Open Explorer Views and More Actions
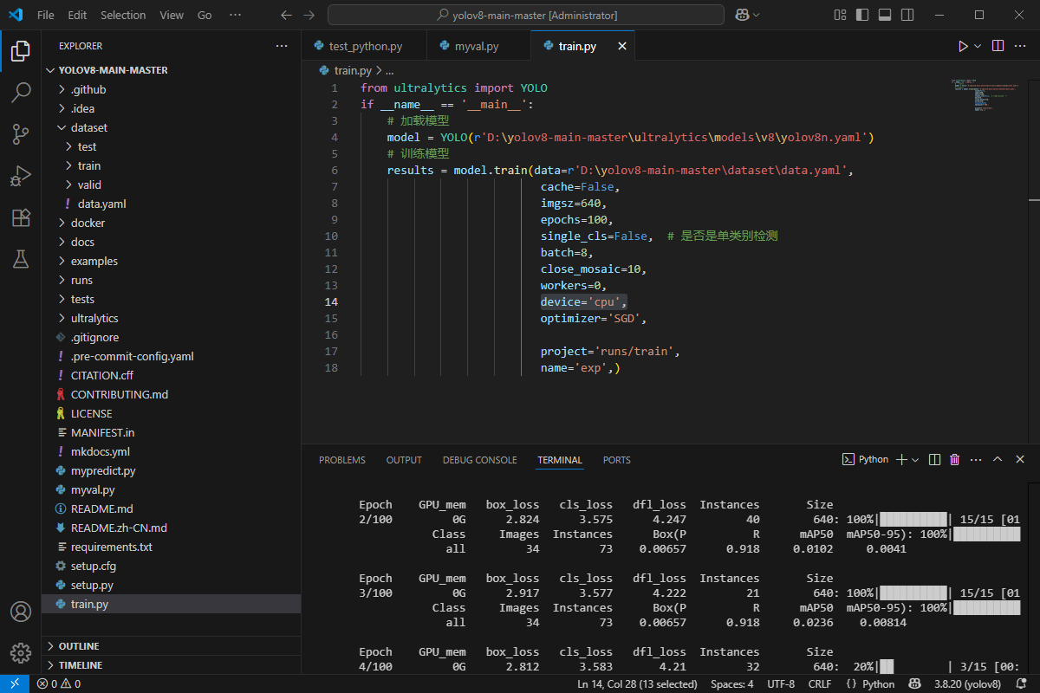The height and width of the screenshot is (693, 1040). [282, 46]
